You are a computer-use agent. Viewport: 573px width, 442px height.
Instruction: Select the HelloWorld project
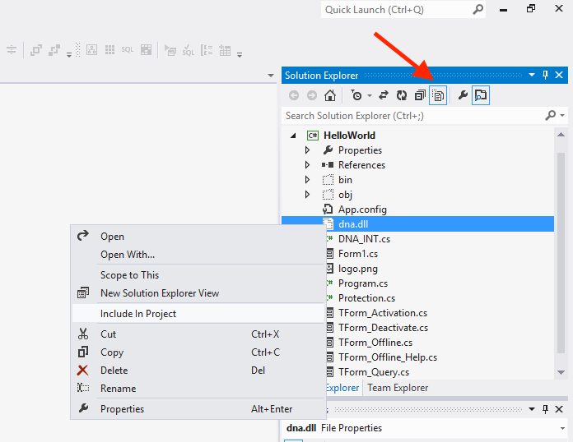(x=349, y=136)
